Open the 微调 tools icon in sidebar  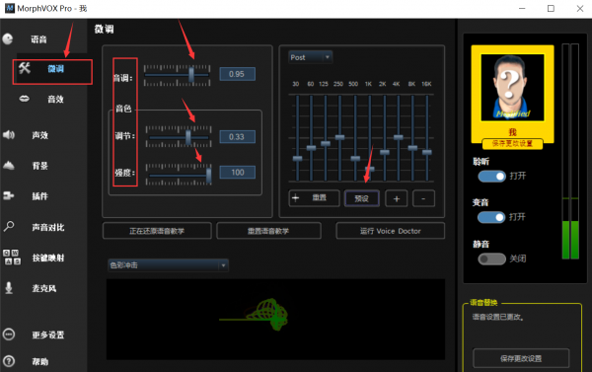(x=25, y=68)
